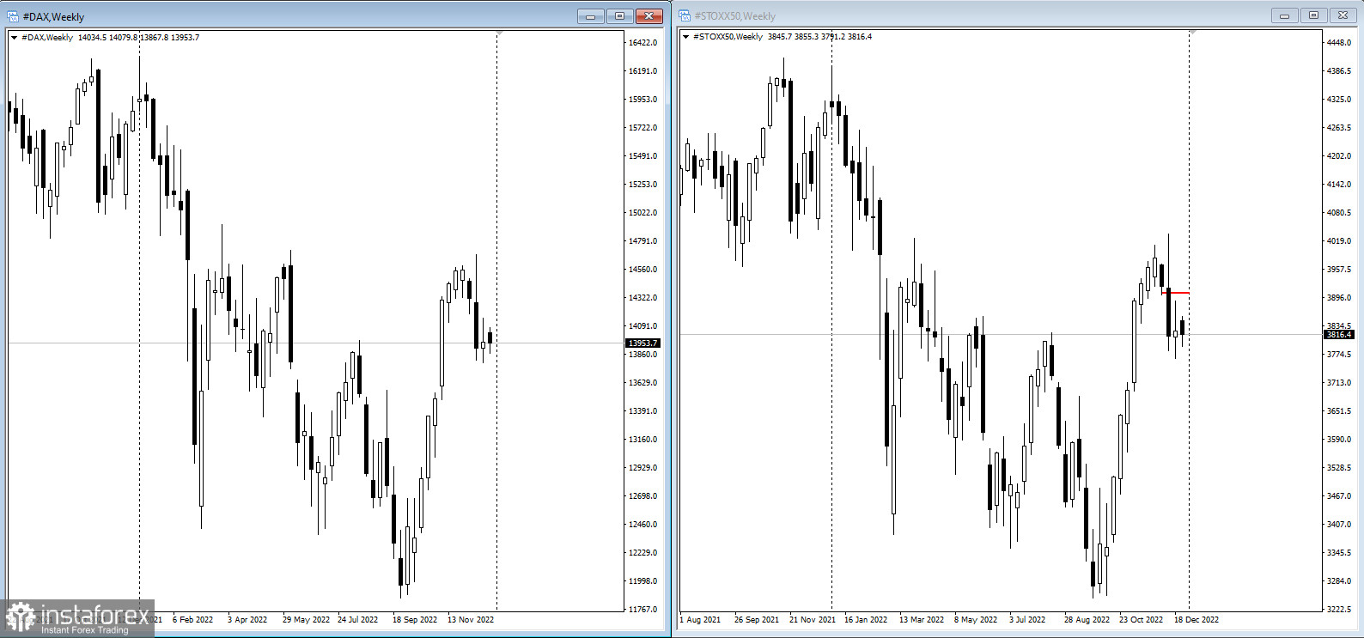This screenshot has width=1364, height=638.
Task: Maximize the #DAX,Weekly chart window
Action: [x=619, y=16]
